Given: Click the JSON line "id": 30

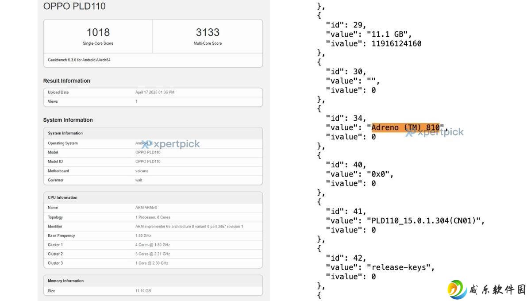Looking at the screenshot, I should (346, 71).
